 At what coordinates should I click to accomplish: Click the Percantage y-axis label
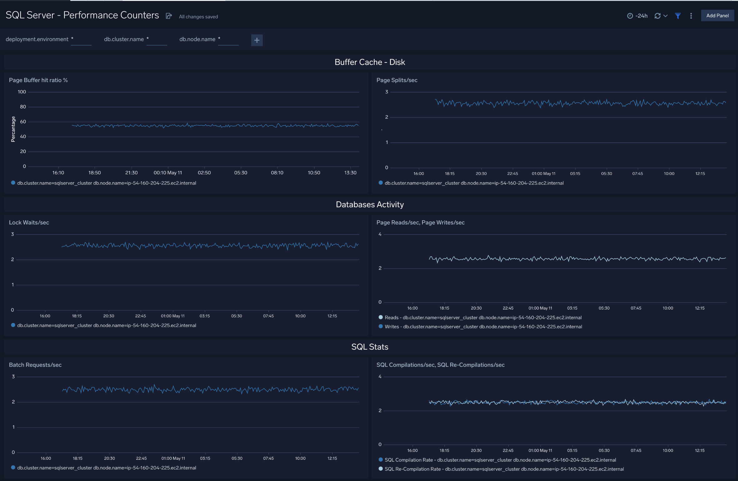click(13, 129)
